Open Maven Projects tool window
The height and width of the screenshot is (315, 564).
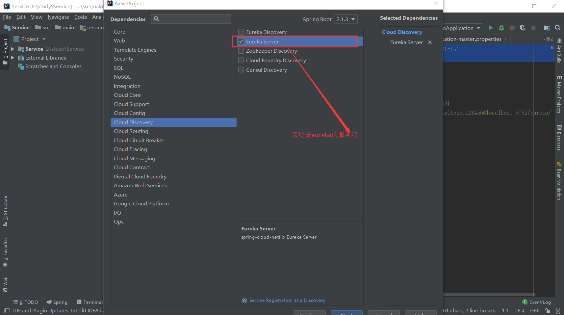pyautogui.click(x=559, y=94)
